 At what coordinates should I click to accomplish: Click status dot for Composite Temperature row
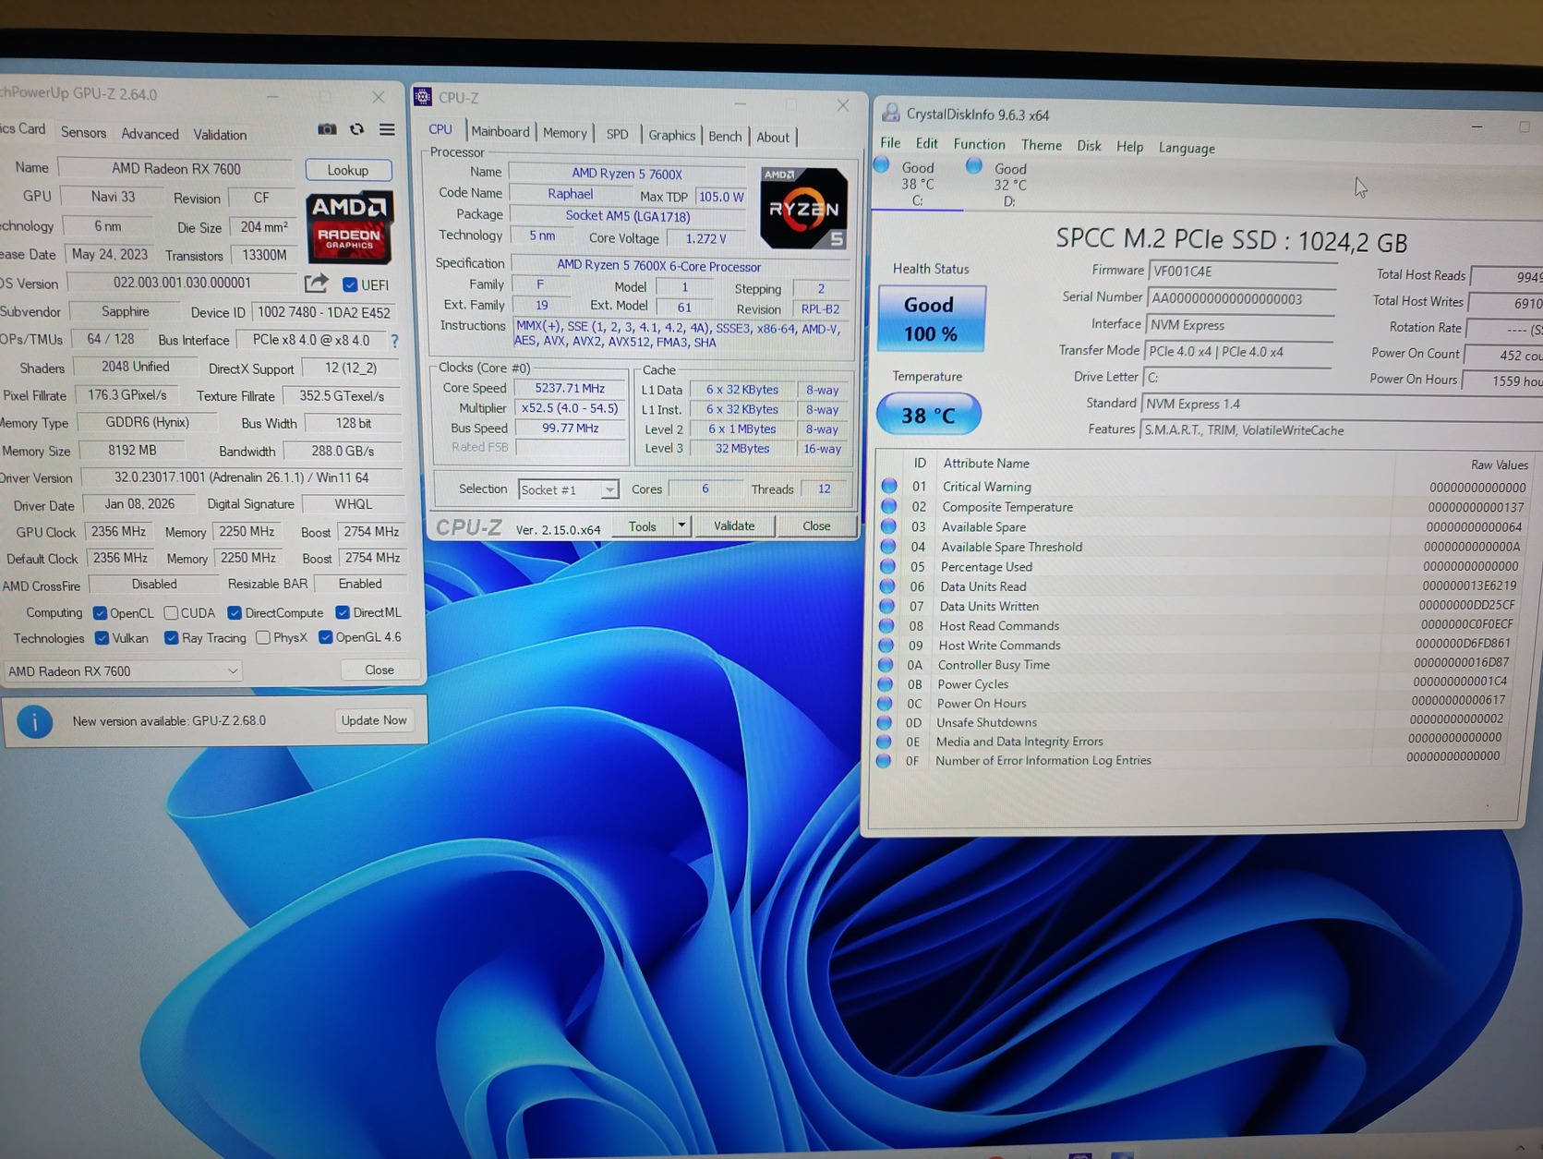(x=889, y=506)
